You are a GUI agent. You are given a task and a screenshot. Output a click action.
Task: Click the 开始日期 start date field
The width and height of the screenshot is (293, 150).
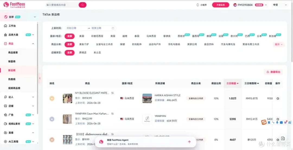pyautogui.click(x=76, y=28)
